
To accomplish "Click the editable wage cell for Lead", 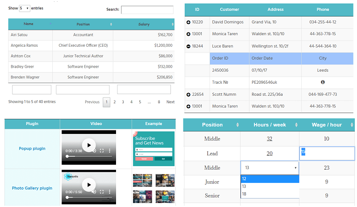I will click(x=327, y=154).
